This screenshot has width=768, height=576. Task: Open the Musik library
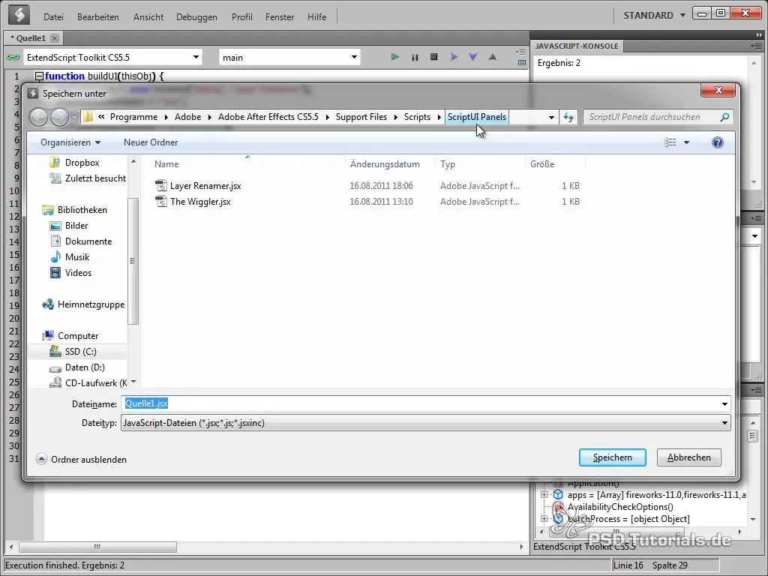tap(70, 256)
